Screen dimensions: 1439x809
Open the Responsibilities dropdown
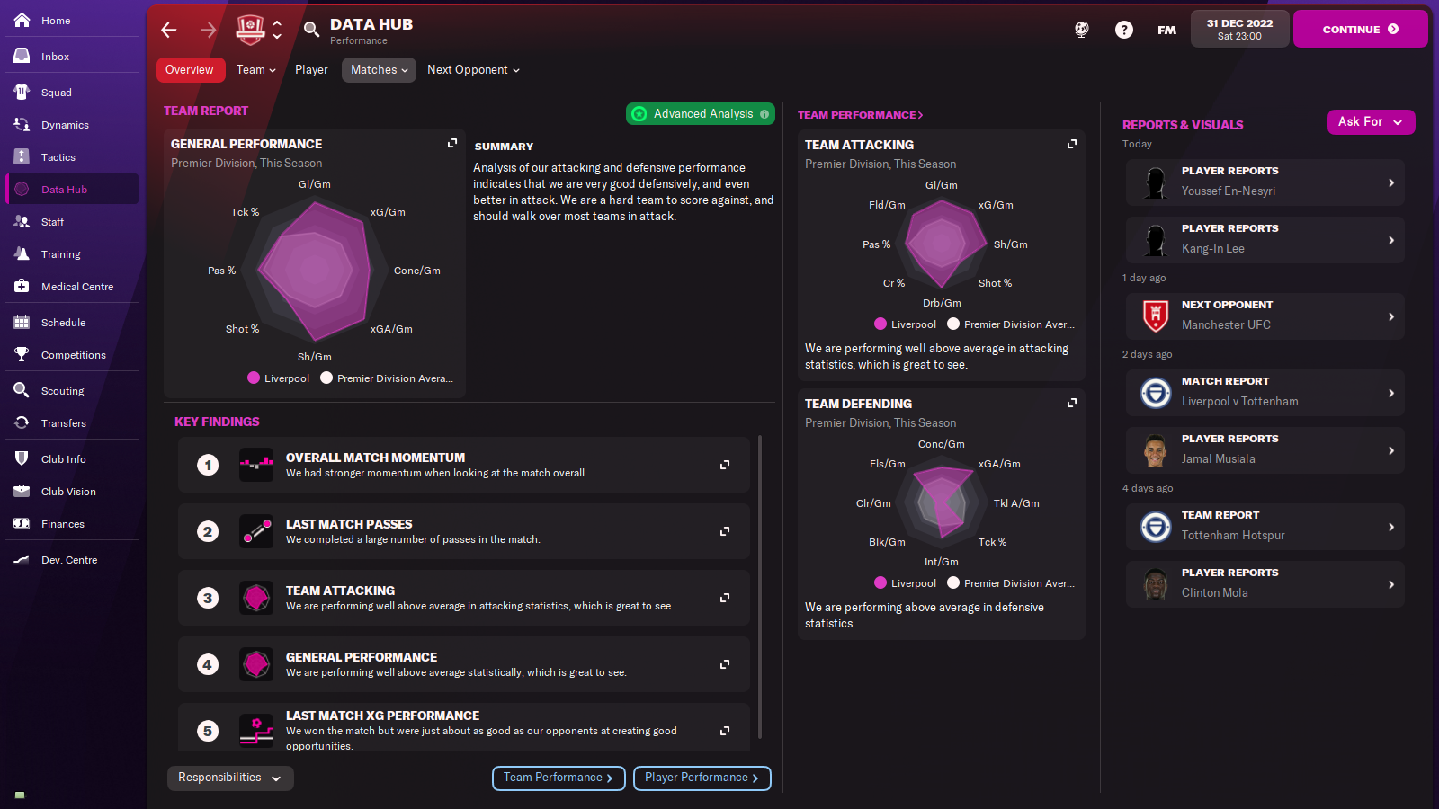point(230,778)
